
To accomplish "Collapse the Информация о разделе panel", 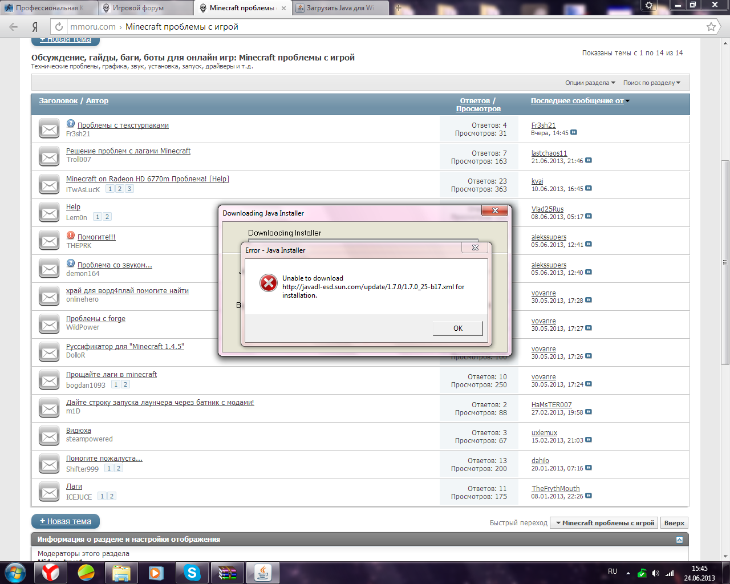I will 679,540.
